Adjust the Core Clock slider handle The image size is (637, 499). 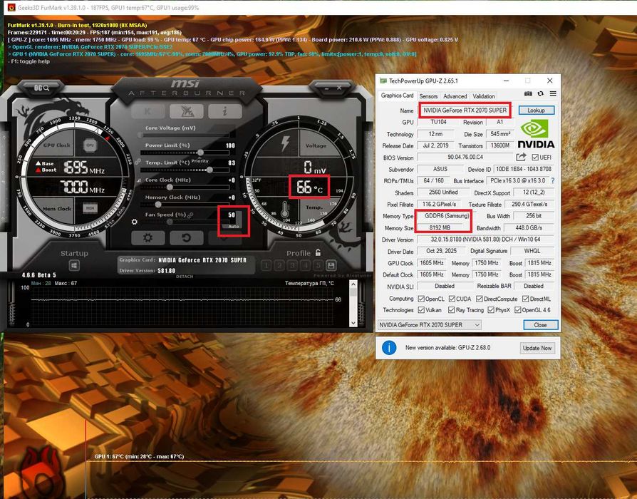[x=170, y=187]
